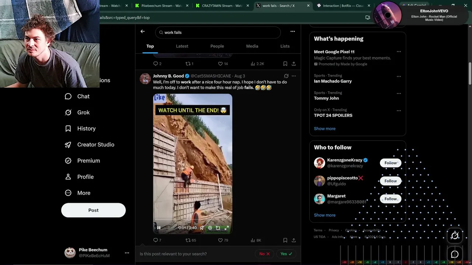Image resolution: width=472 pixels, height=265 pixels.
Task: Share the upper post with 2.2K views
Action: pos(294,64)
